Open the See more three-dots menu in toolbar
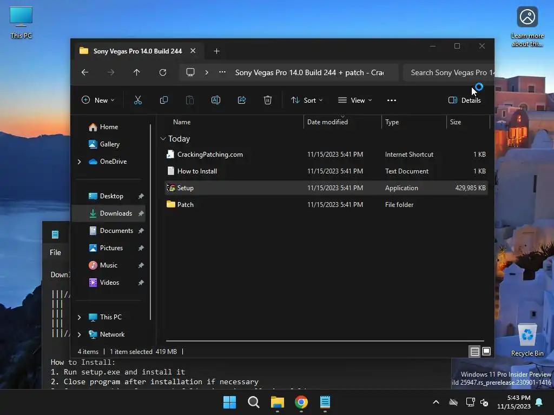554x415 pixels. pos(392,100)
